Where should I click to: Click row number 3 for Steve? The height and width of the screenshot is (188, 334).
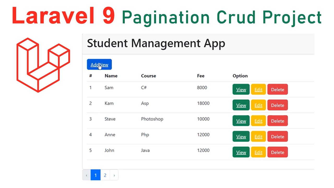click(91, 119)
